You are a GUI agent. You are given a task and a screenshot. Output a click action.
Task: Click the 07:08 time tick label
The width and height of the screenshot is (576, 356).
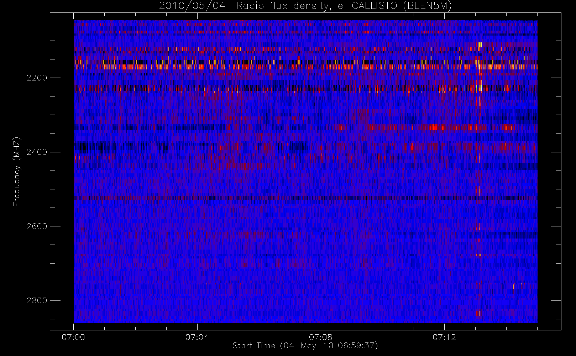coord(320,337)
